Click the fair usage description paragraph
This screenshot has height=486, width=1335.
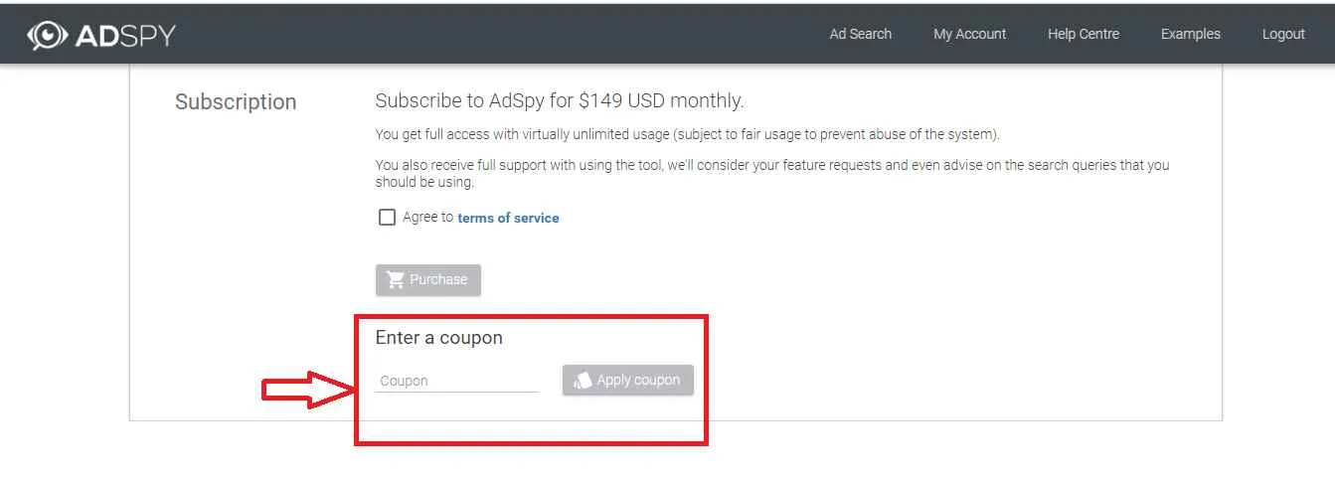point(688,134)
